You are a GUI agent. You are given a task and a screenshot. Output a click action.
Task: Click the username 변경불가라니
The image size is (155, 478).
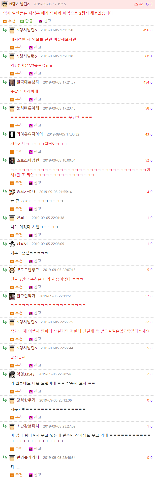pos(28,457)
